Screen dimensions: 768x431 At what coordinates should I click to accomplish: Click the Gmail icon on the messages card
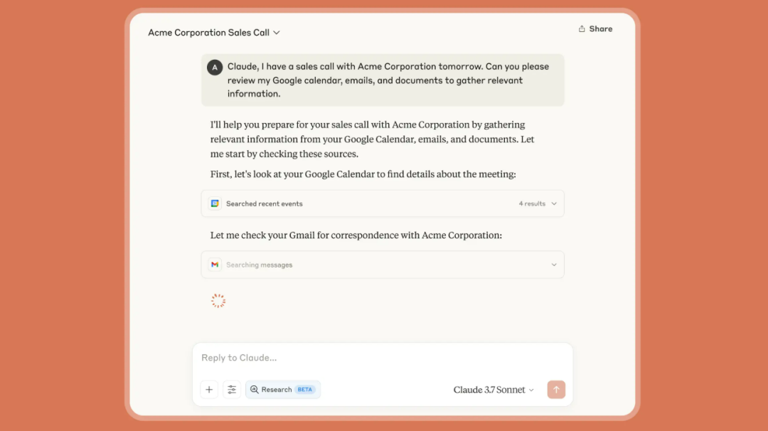tap(215, 264)
